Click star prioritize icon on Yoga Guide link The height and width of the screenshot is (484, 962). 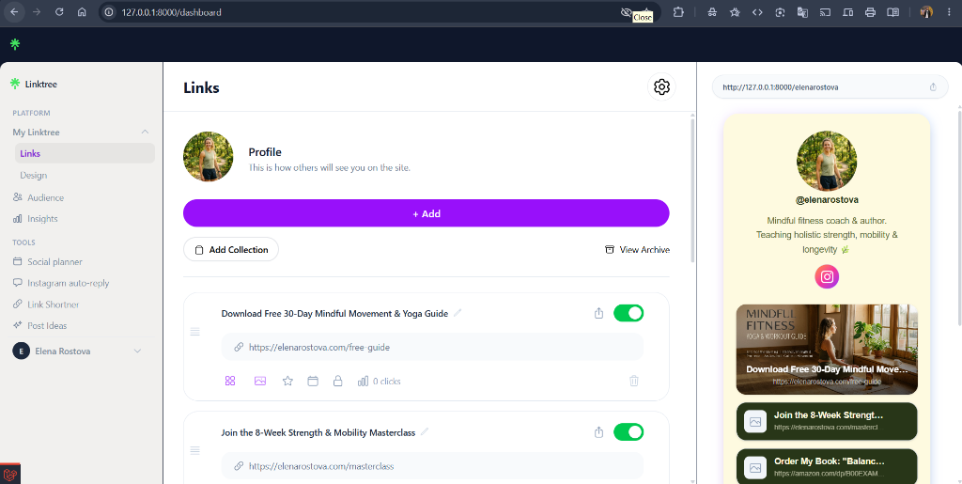click(287, 381)
